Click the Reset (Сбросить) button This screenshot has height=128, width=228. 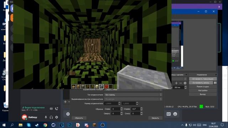79,118
